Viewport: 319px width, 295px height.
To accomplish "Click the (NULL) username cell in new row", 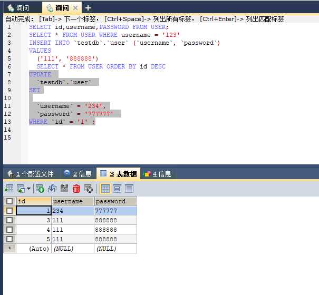I will click(73, 249).
